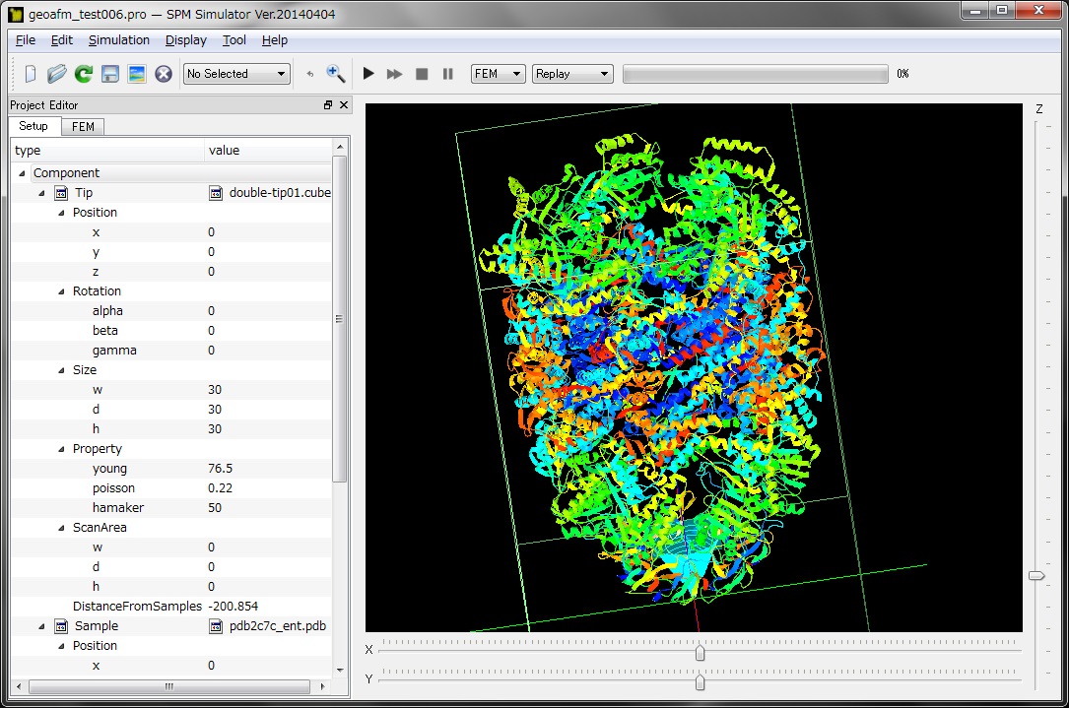Open the FEM solver dropdown
This screenshot has height=708, width=1069.
(498, 74)
